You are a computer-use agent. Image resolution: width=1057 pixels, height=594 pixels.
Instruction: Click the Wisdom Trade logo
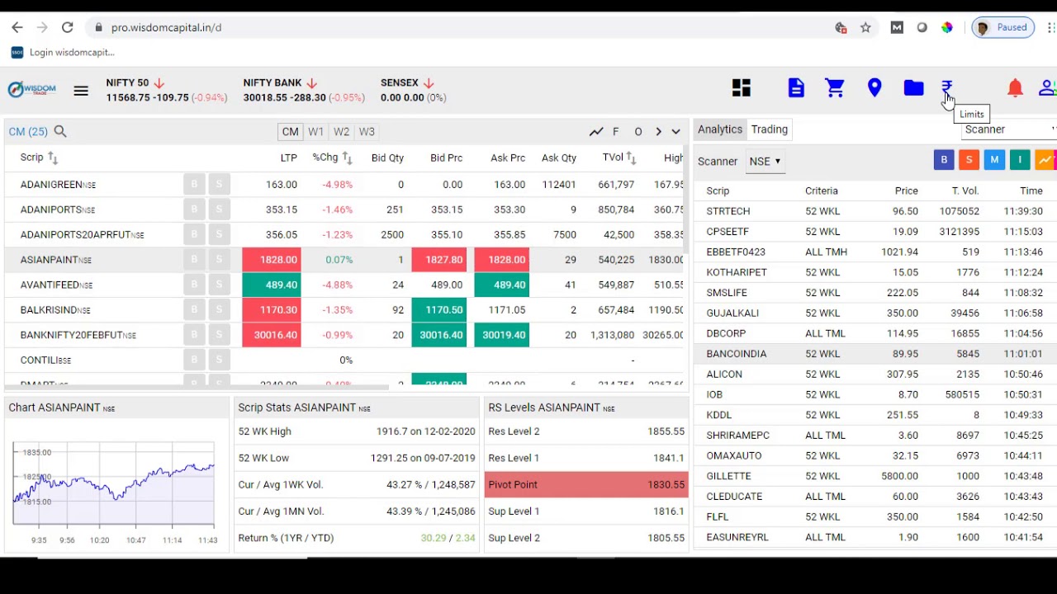[31, 89]
